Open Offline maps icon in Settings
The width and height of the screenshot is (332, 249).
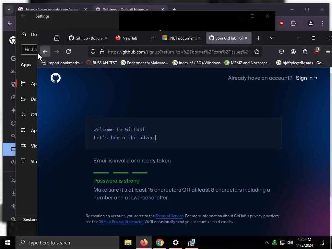coord(23,114)
